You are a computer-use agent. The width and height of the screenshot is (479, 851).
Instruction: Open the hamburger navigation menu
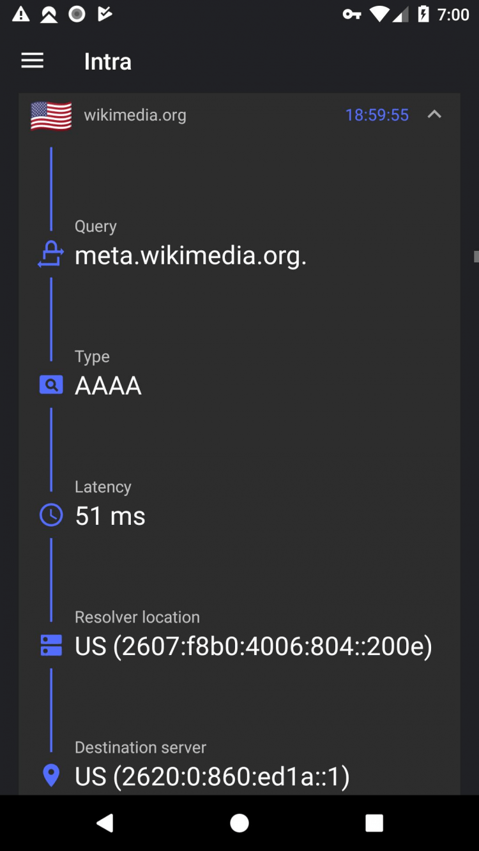[x=33, y=61]
